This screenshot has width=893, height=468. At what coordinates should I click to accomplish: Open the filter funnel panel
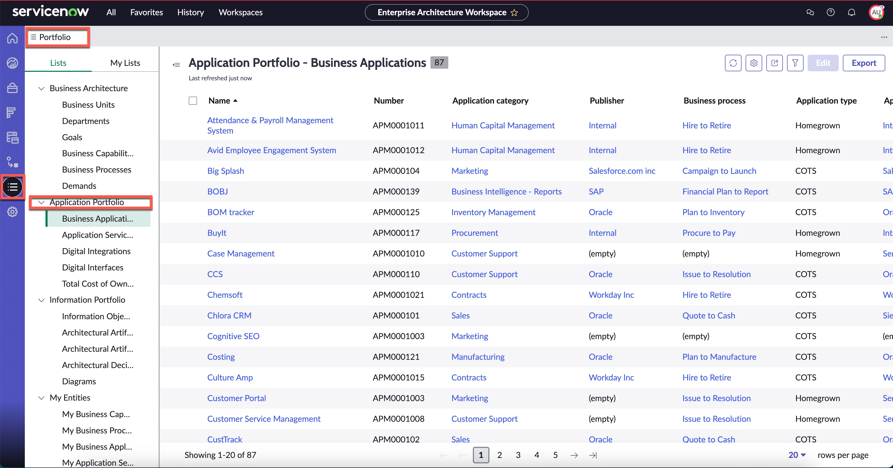click(795, 63)
